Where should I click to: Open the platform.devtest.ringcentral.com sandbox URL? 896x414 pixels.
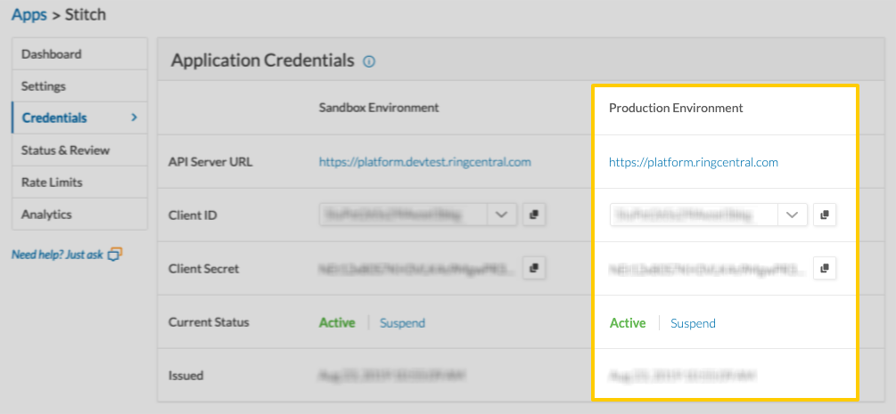click(x=425, y=162)
